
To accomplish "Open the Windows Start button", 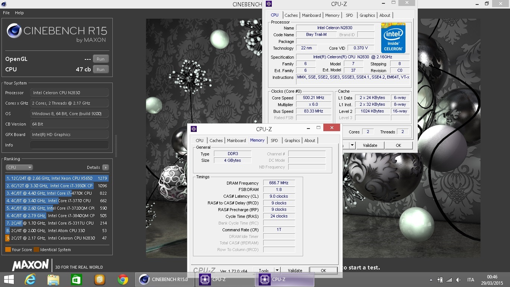I will [x=9, y=280].
